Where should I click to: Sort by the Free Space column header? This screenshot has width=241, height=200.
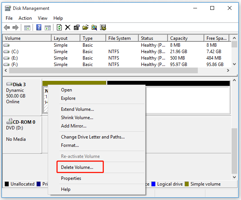217,38
